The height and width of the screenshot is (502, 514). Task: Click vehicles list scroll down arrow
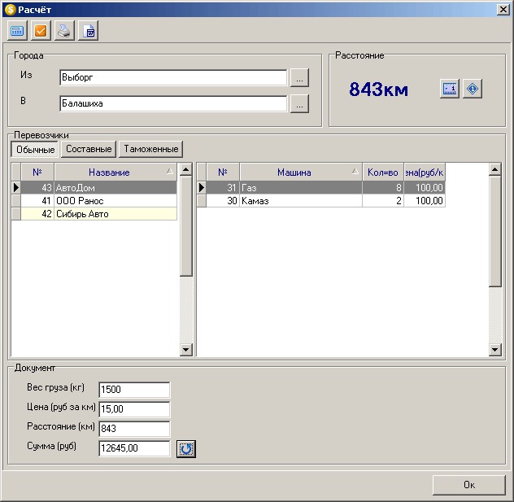494,350
